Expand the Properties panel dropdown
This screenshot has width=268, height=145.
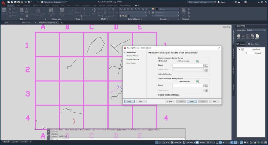tap(165, 19)
